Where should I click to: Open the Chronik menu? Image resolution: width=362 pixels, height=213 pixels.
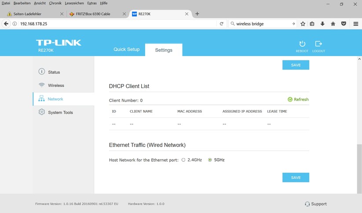(55, 3)
